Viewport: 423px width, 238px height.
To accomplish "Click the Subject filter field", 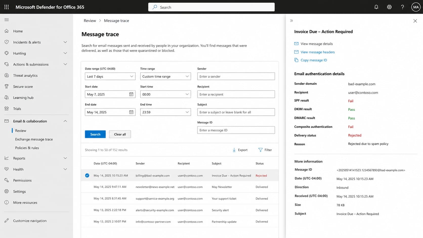I will click(236, 112).
